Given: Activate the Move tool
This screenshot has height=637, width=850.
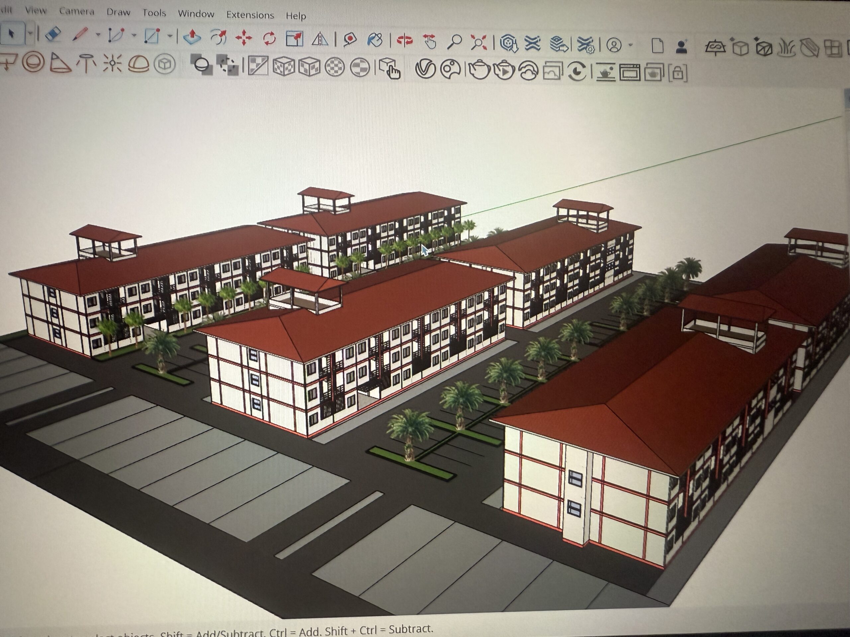Looking at the screenshot, I should [x=244, y=38].
